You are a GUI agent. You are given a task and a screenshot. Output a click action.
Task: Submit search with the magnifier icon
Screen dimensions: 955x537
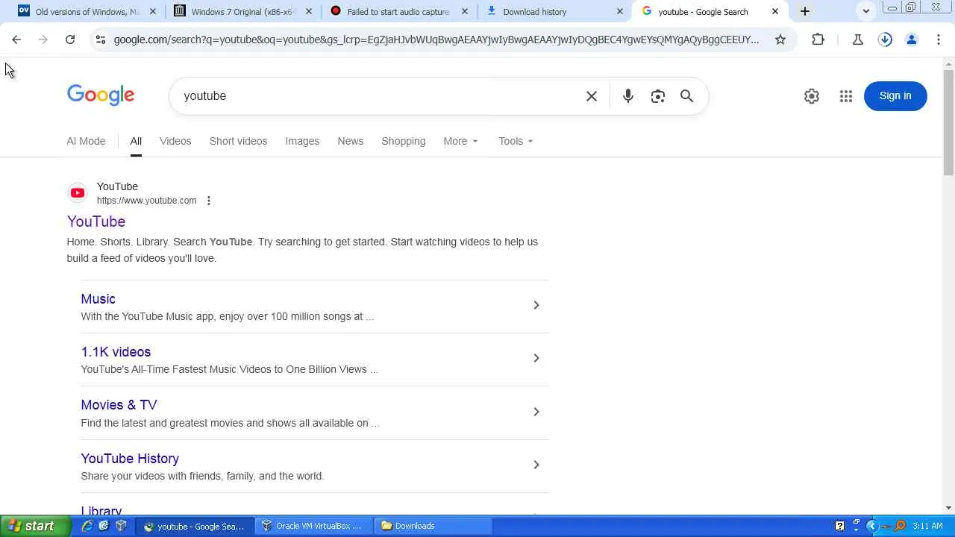[687, 96]
